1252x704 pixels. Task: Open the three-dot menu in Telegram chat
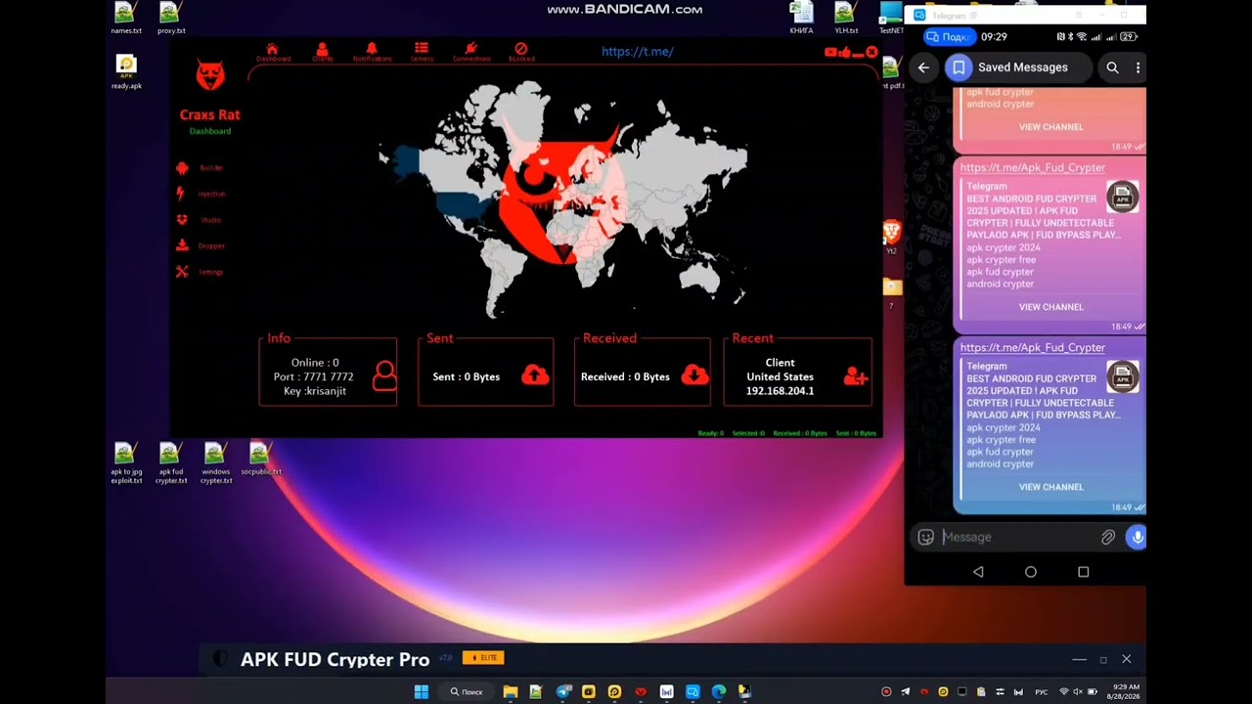click(1138, 67)
